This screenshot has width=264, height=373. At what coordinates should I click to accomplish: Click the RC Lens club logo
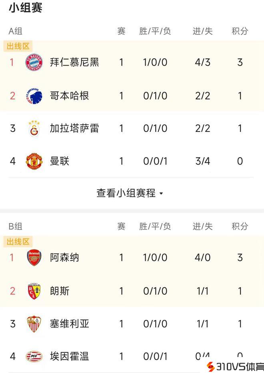[x=34, y=291]
